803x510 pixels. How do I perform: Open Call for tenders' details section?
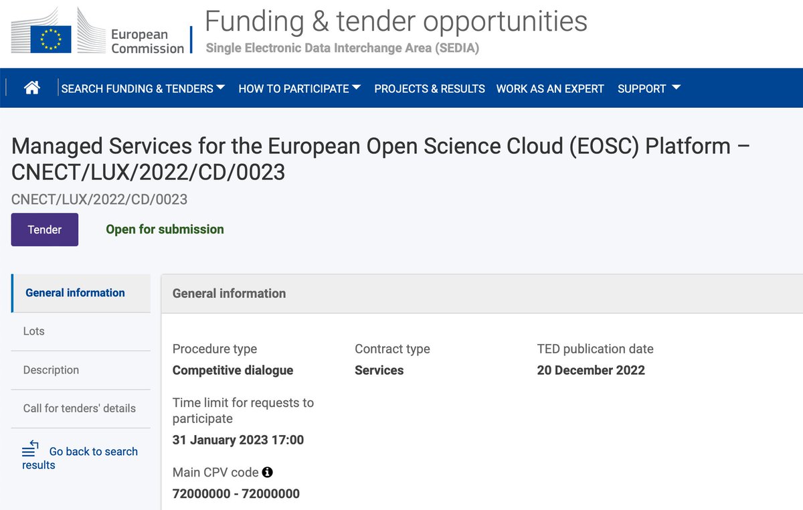81,408
